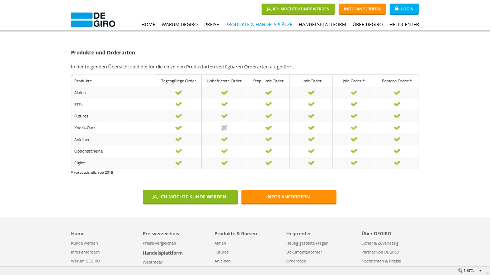The height and width of the screenshot is (275, 490).
Task: Click checkmark for Aktien Stop Limit Order
Action: click(268, 93)
